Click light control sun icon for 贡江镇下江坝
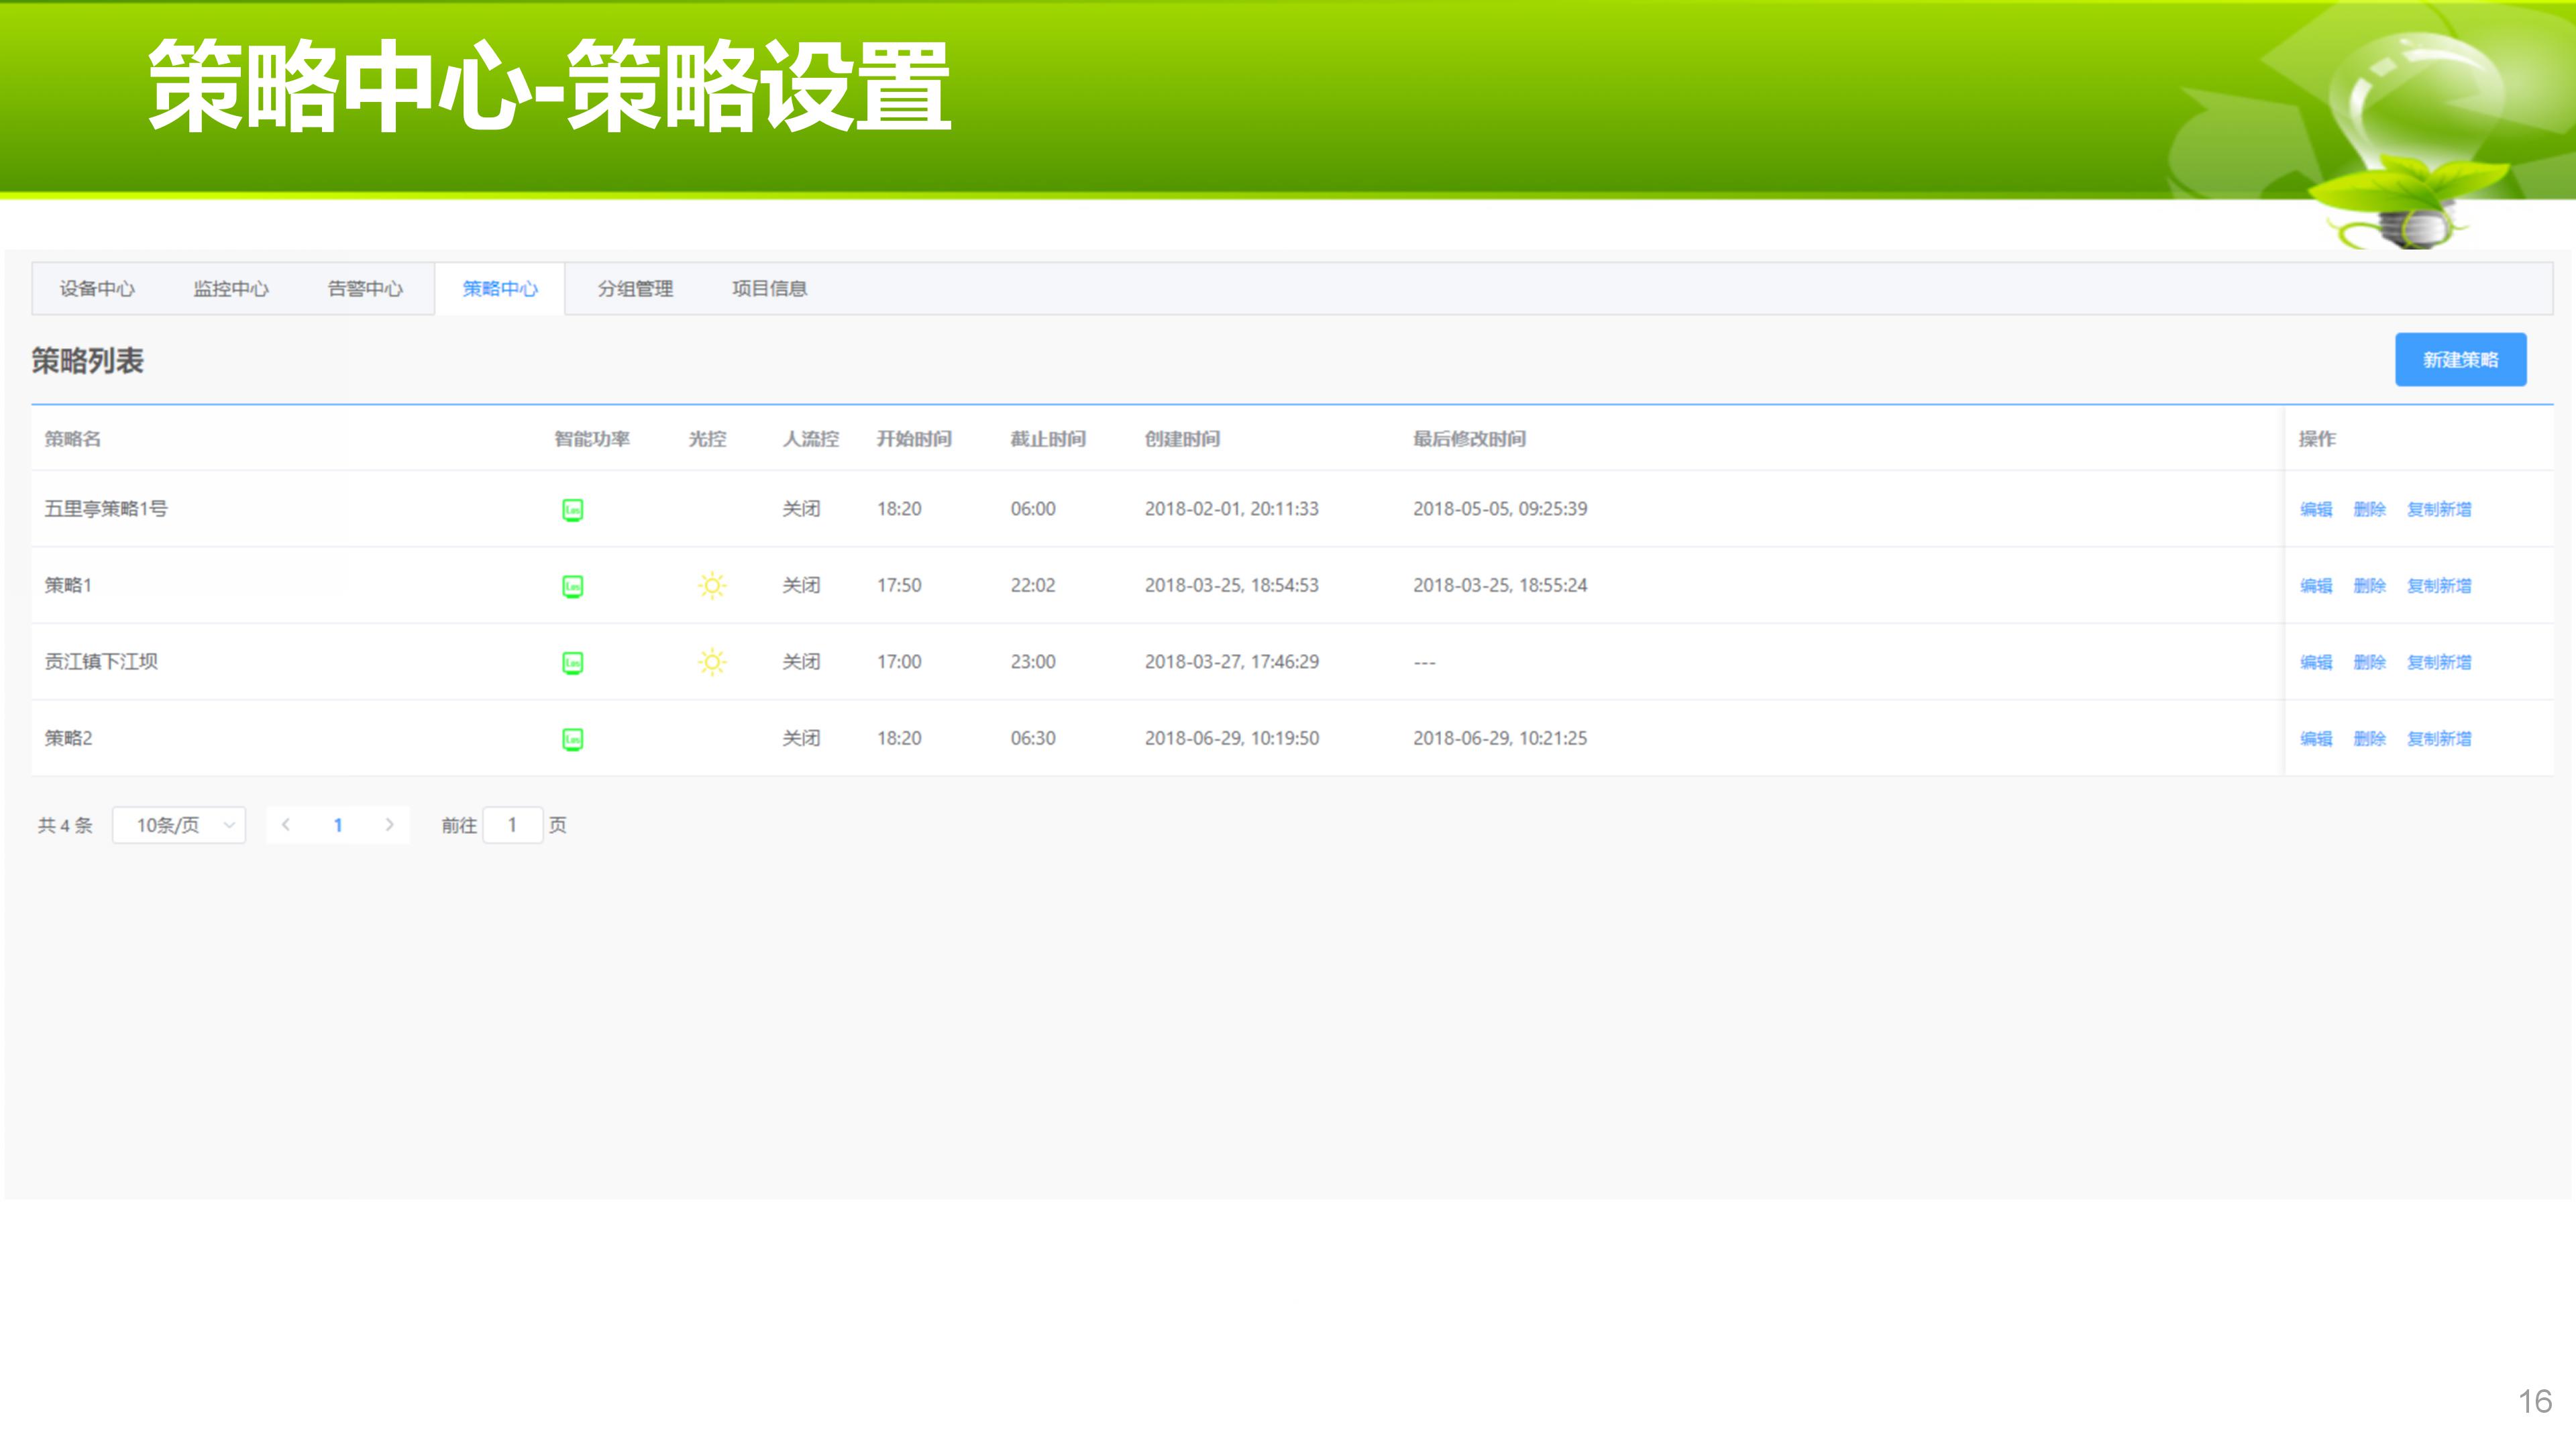This screenshot has height=1449, width=2576. pos(711,662)
